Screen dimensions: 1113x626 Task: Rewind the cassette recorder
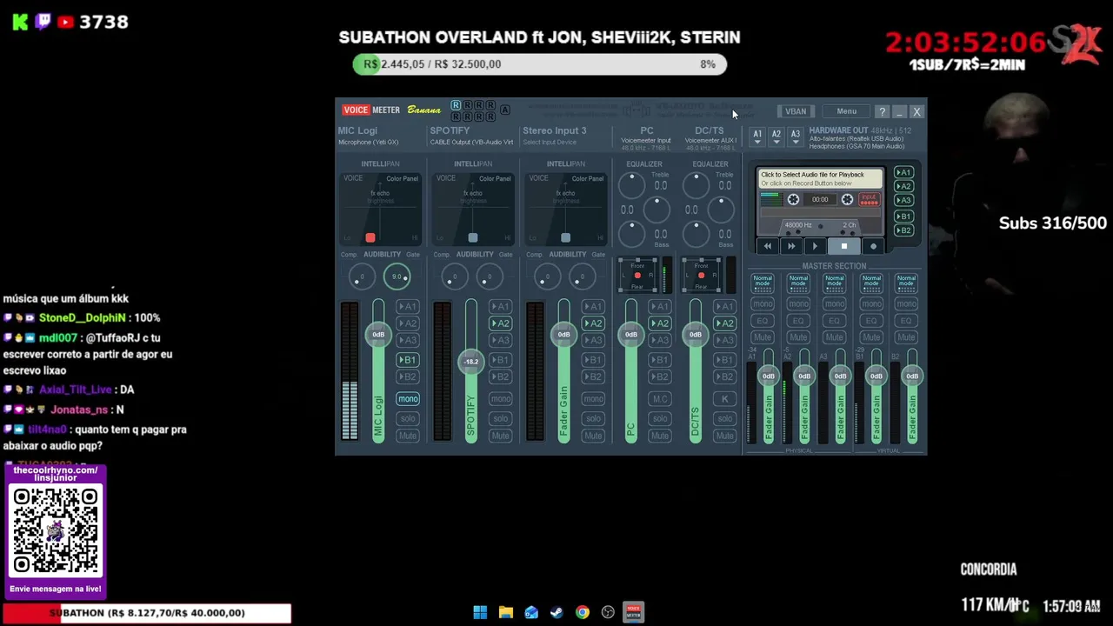(768, 247)
